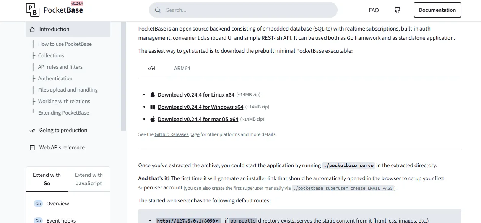Download v0.24.4 for Windows x64
The height and width of the screenshot is (223, 481).
click(x=200, y=107)
